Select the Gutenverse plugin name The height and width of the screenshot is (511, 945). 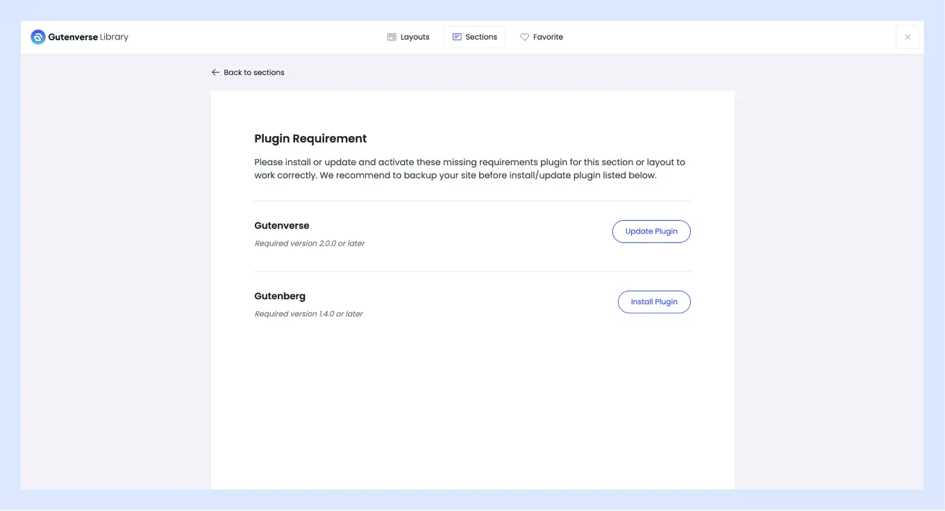[x=282, y=226]
